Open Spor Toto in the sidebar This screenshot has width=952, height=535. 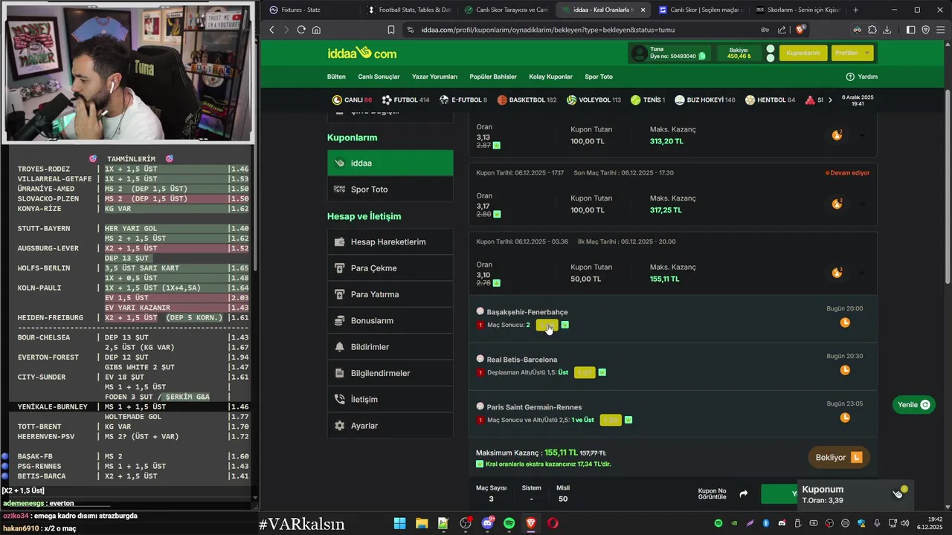pos(390,189)
